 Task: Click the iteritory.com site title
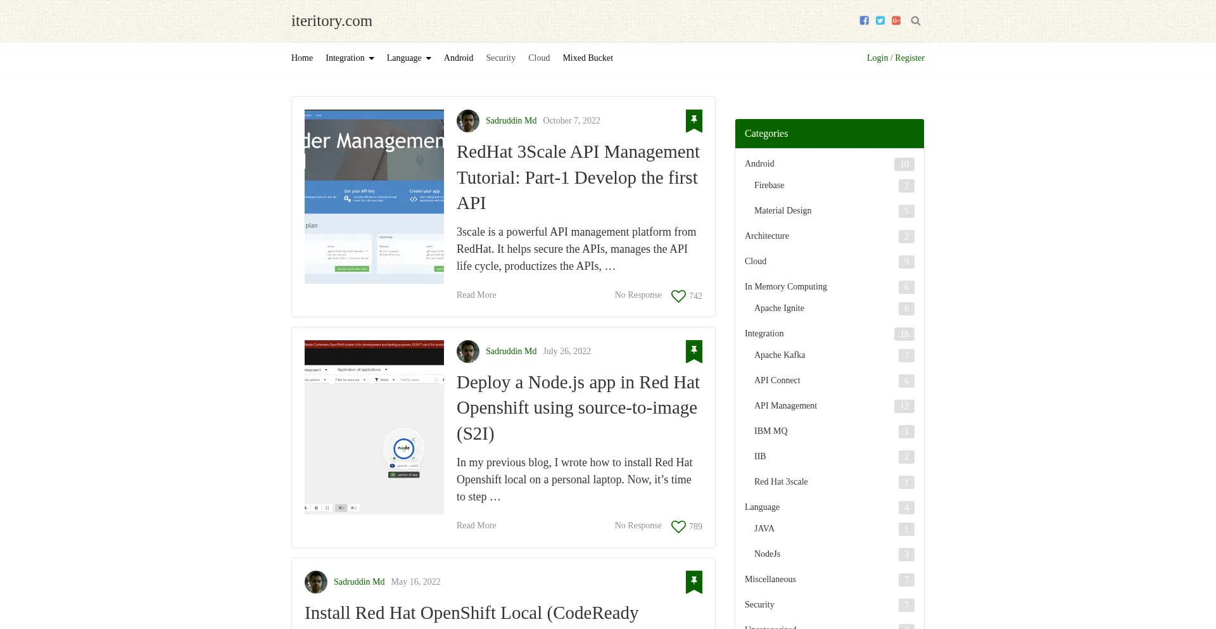pyautogui.click(x=332, y=21)
